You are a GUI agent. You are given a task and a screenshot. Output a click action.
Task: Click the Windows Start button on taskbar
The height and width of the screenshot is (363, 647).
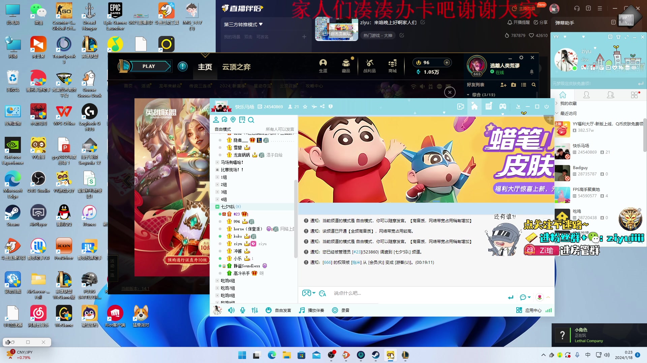click(x=242, y=355)
